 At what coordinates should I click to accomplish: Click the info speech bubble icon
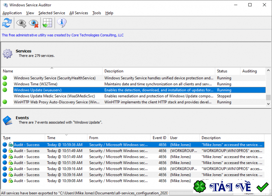click(62, 23)
